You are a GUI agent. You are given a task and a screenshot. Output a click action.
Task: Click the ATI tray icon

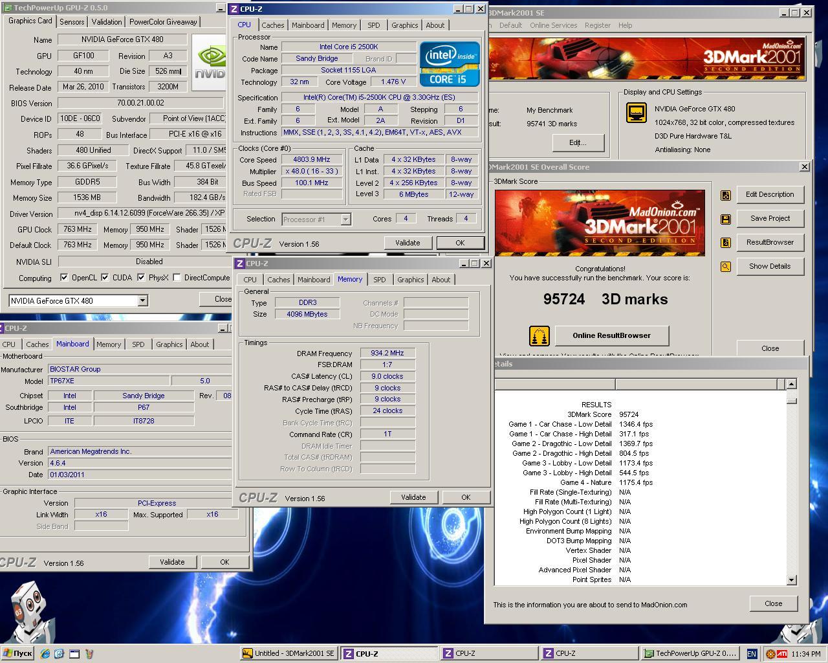[x=781, y=654]
